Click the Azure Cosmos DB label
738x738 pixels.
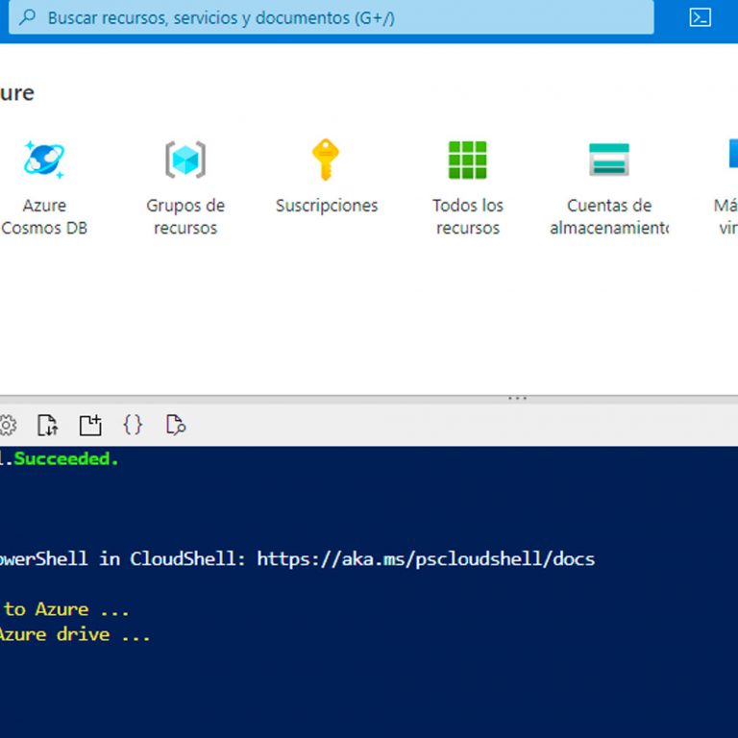(44, 216)
